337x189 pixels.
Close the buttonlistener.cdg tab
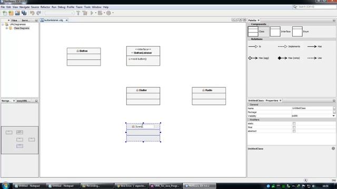pos(67,20)
